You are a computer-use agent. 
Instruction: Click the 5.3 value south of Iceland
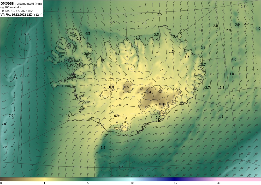click(103, 148)
